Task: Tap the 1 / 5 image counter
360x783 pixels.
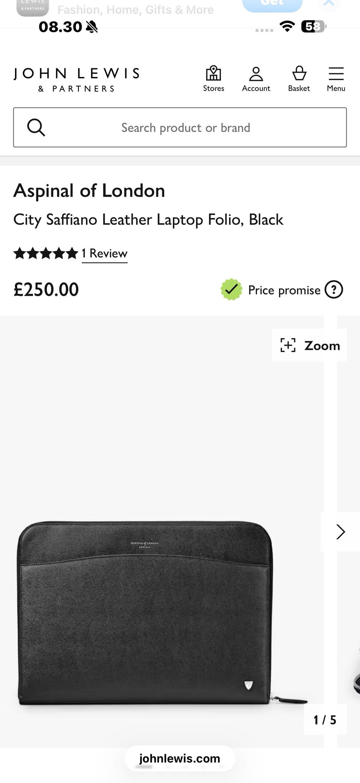Action: coord(325,720)
